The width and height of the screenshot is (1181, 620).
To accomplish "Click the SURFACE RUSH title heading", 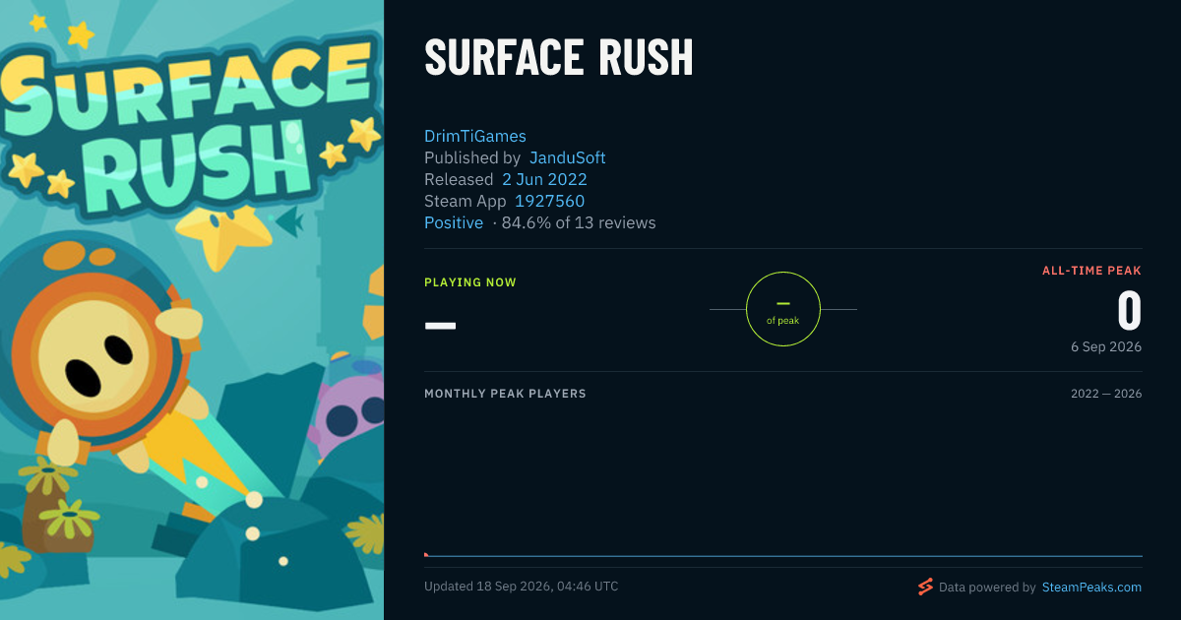I will pyautogui.click(x=559, y=59).
